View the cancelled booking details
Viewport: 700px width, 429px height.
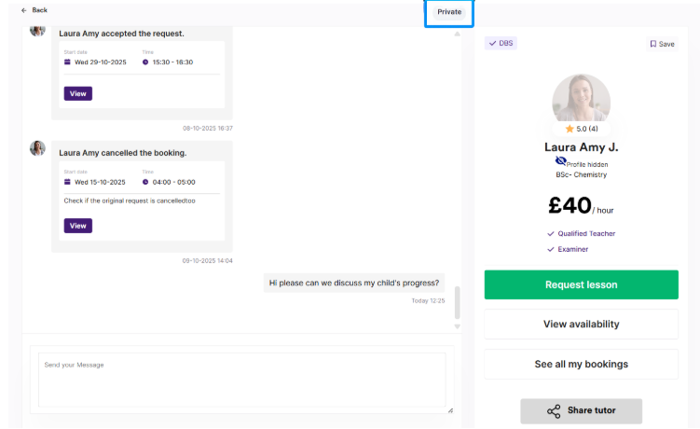(78, 226)
